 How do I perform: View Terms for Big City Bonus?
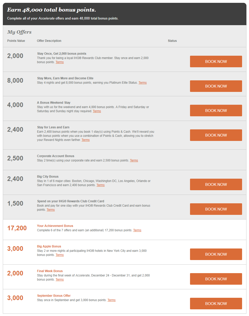(x=101, y=185)
